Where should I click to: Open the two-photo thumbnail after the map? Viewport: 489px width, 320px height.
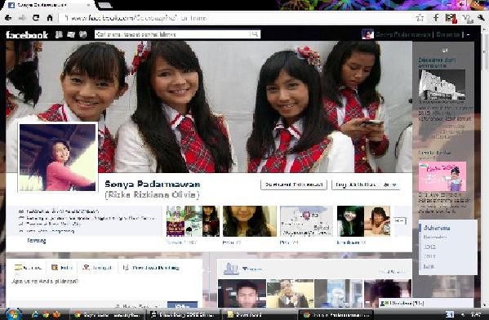363,221
